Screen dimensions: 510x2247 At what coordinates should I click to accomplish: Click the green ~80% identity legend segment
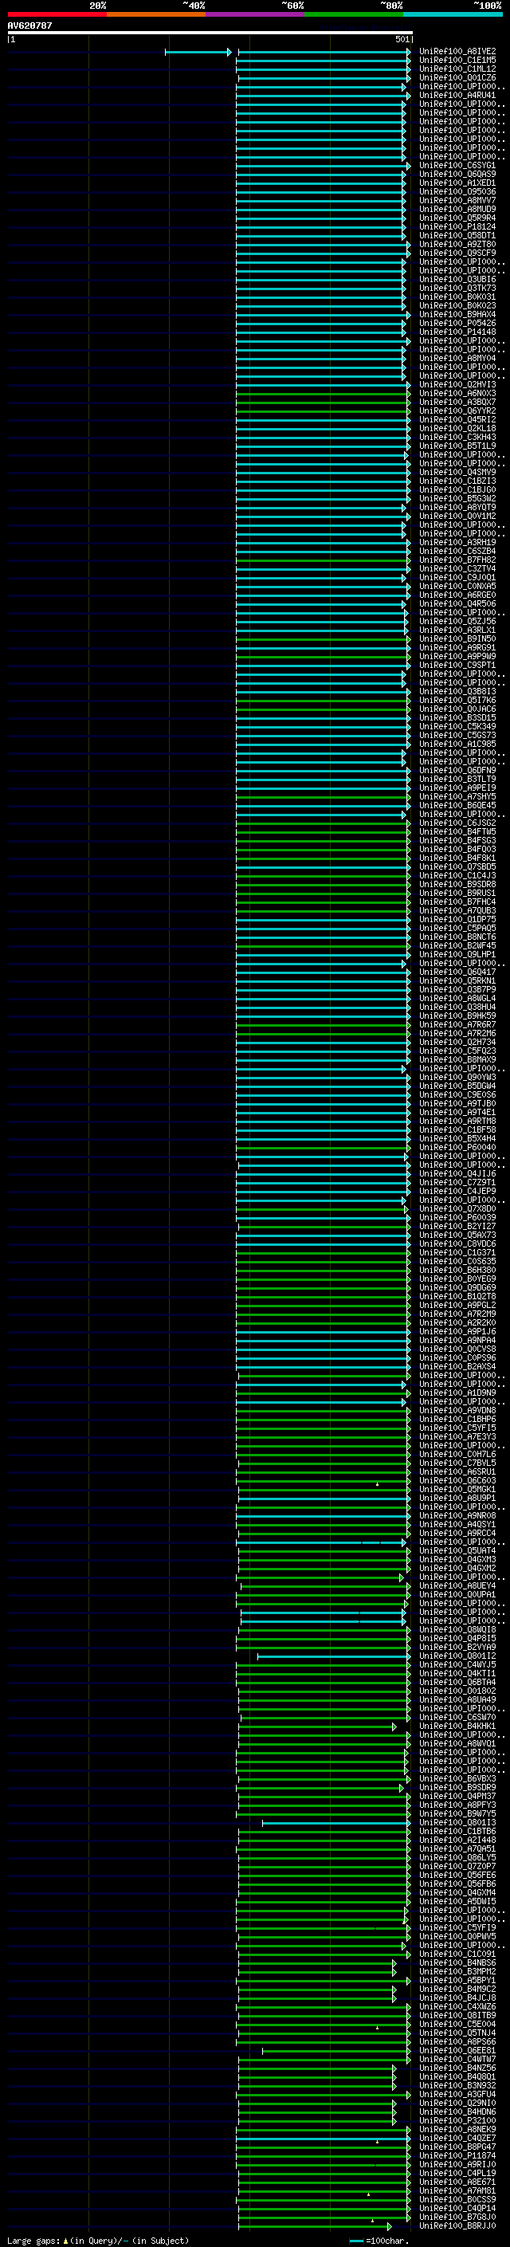click(354, 14)
